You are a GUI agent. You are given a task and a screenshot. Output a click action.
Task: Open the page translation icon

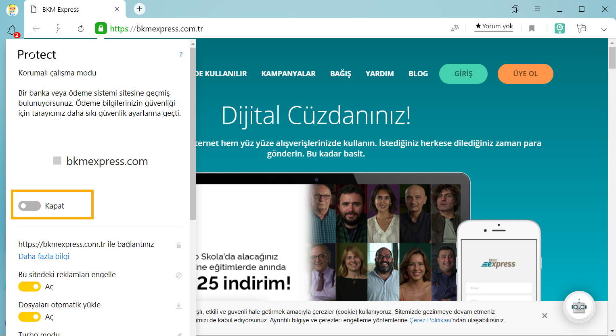[x=455, y=28]
